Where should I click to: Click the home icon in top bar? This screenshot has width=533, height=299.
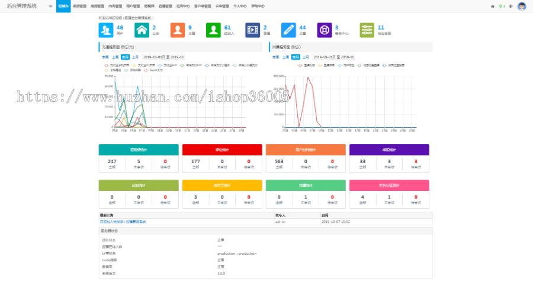coord(492,6)
